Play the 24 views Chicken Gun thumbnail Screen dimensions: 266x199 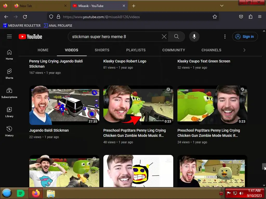coord(212,105)
